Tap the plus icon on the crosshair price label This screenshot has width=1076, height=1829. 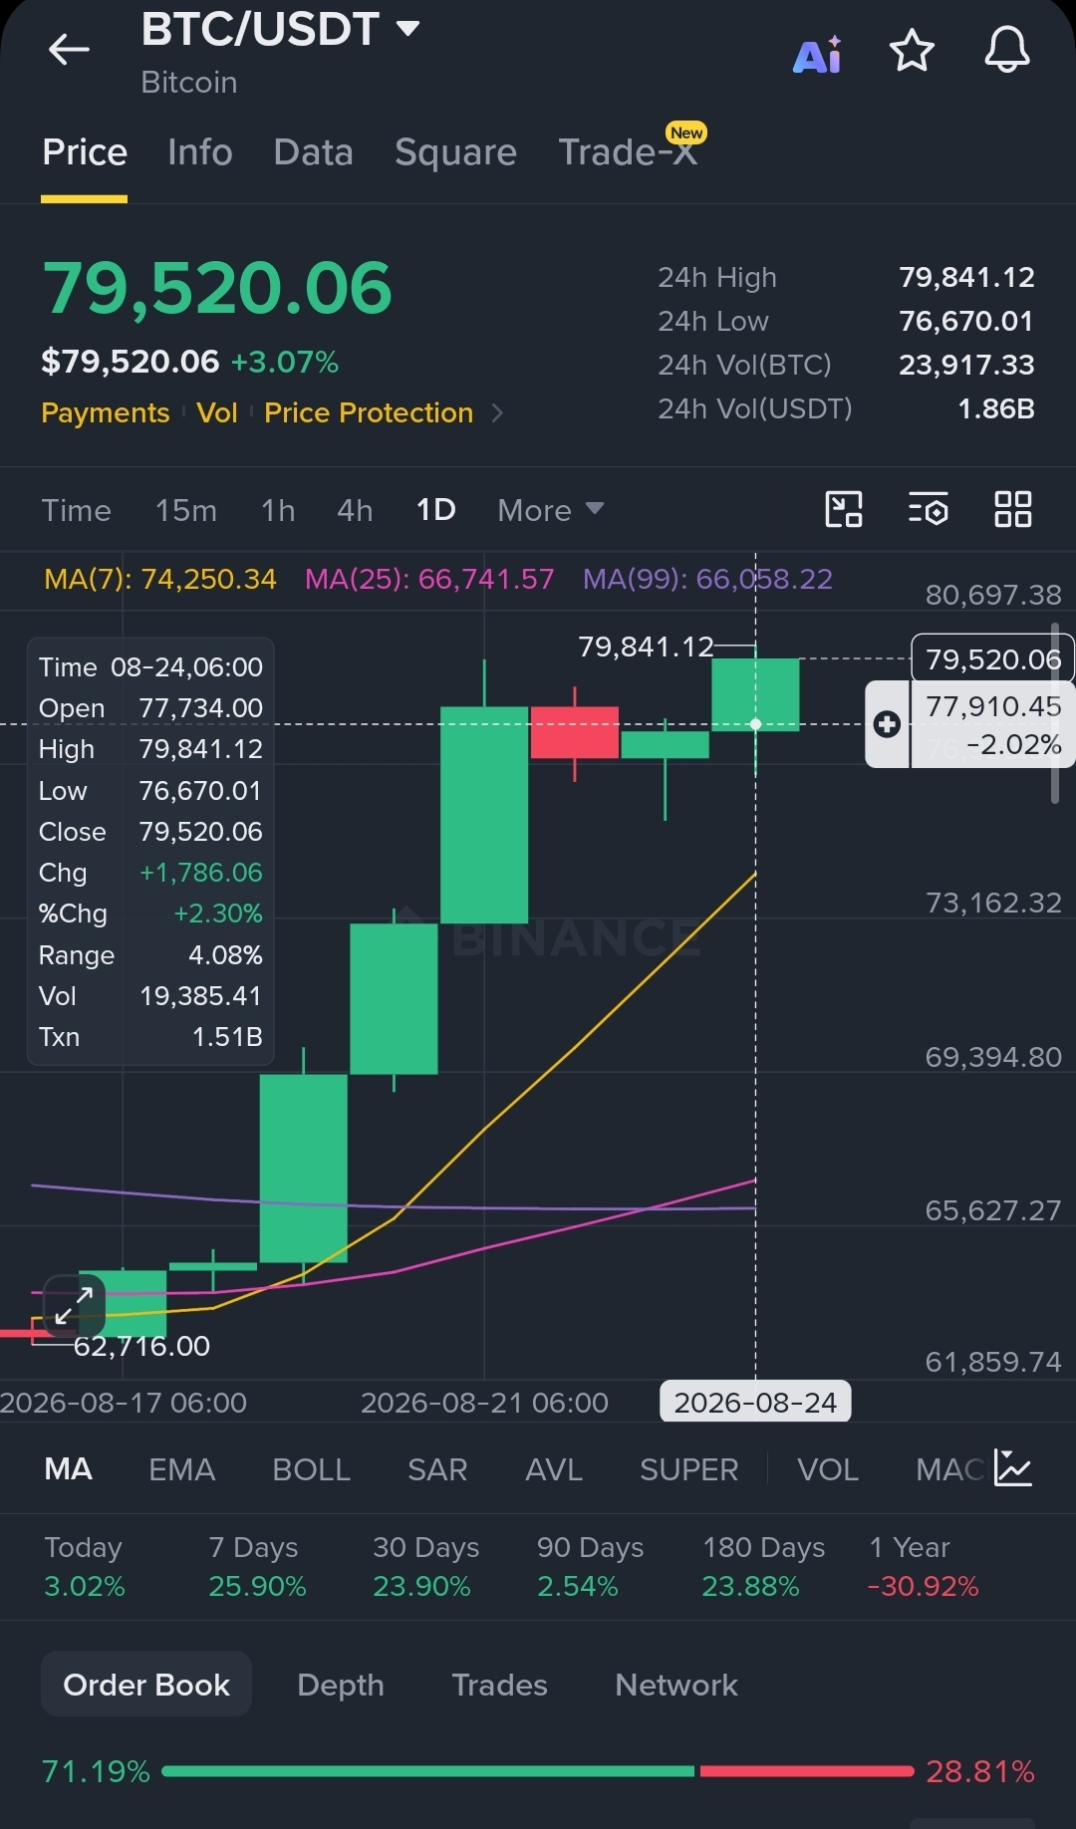pos(888,724)
